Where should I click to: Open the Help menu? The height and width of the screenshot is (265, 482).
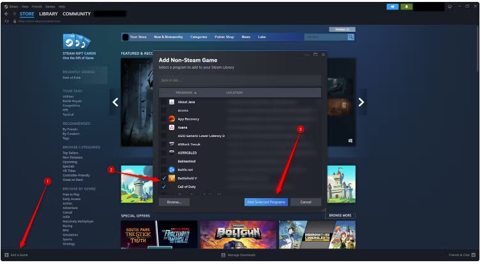tap(62, 6)
